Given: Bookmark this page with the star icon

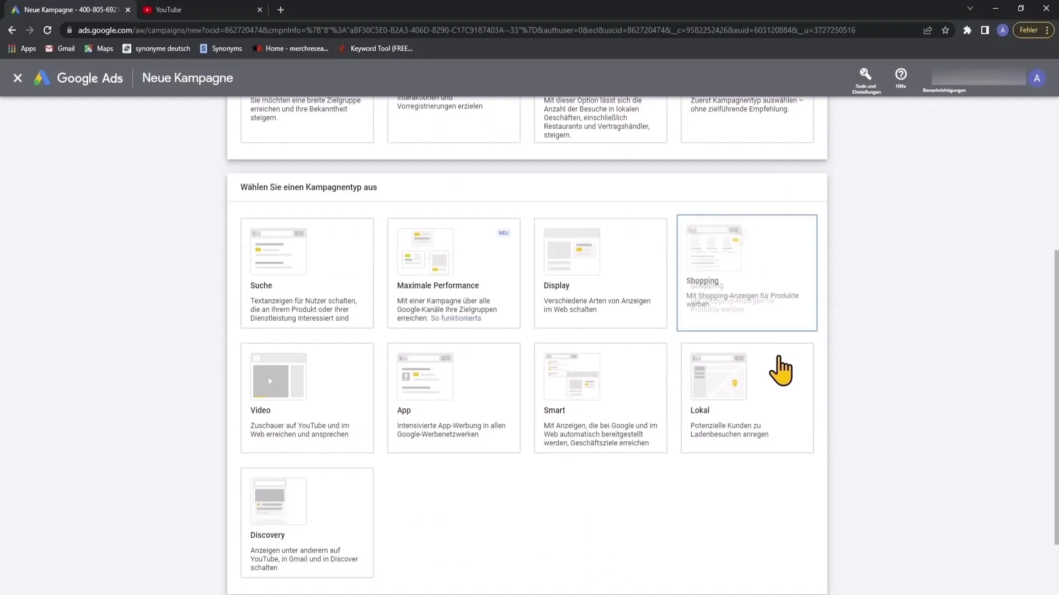Looking at the screenshot, I should pos(945,30).
